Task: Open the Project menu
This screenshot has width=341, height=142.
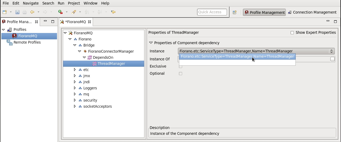Action: [x=74, y=3]
